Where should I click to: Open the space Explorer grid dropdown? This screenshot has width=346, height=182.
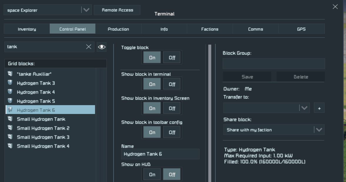tap(86, 10)
